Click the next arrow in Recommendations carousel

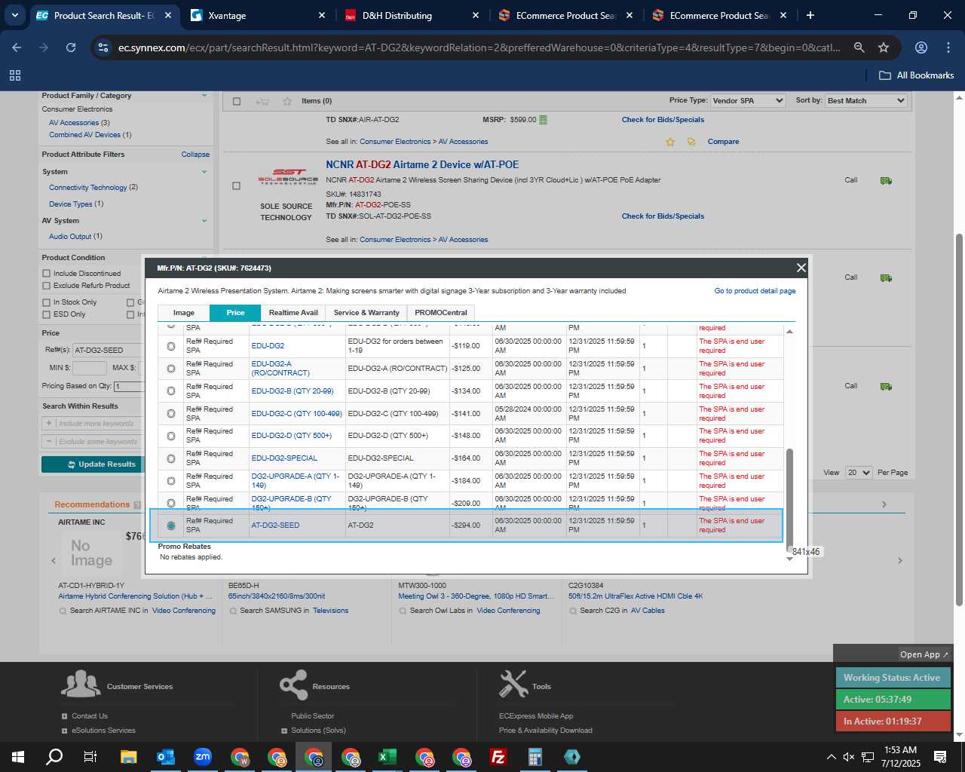pos(899,560)
